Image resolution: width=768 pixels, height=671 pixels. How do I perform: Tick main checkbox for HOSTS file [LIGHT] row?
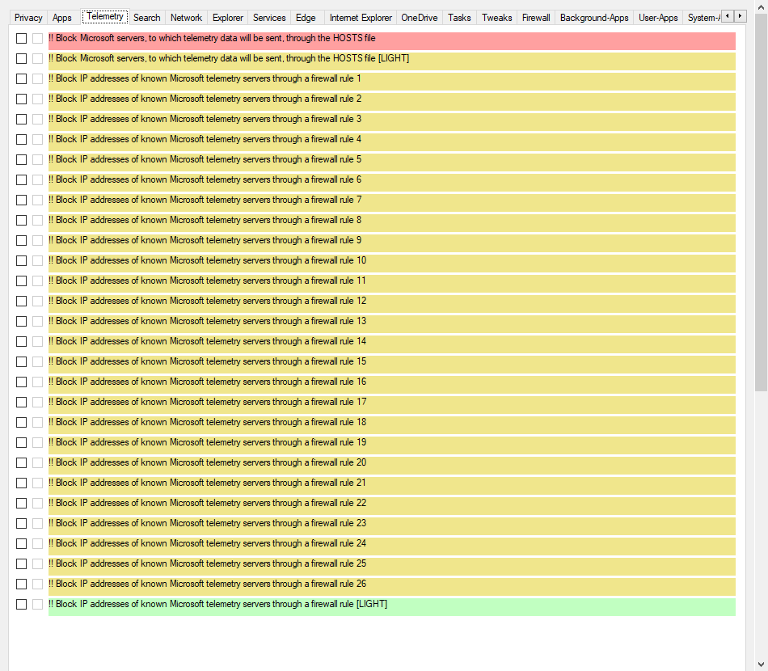point(22,58)
